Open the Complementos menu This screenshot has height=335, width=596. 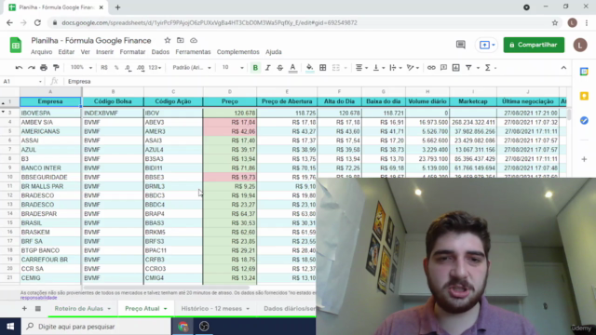tap(238, 52)
